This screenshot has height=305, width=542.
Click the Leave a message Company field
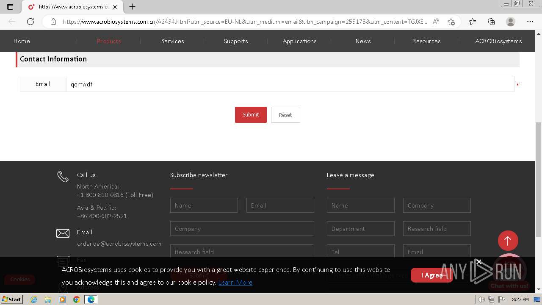(437, 205)
